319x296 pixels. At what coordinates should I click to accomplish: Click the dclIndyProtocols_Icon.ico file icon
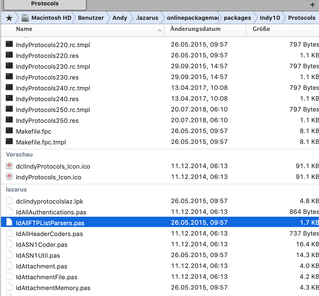(x=9, y=166)
